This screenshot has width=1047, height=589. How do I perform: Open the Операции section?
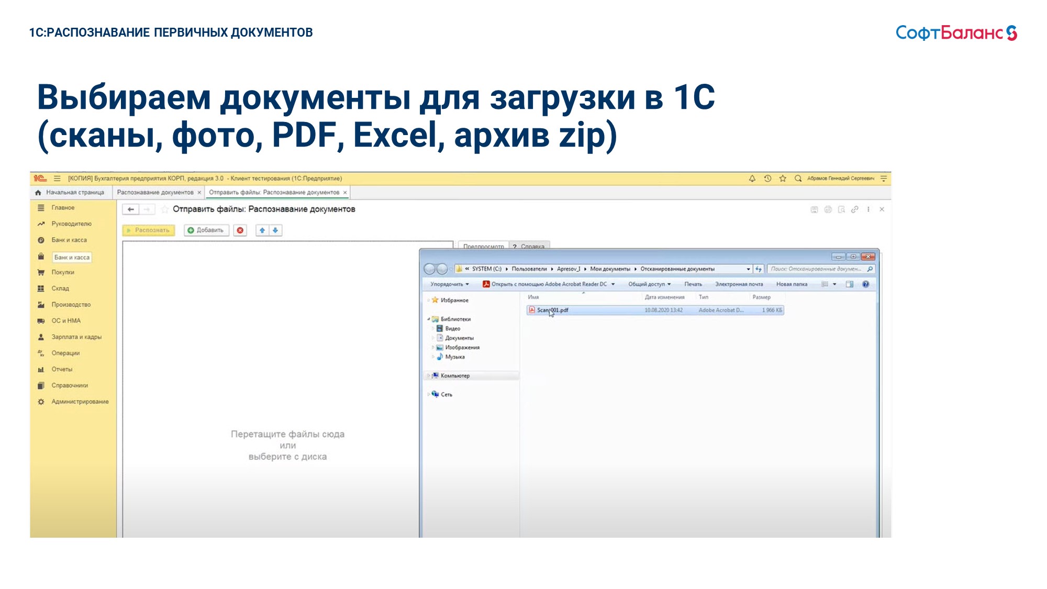65,353
